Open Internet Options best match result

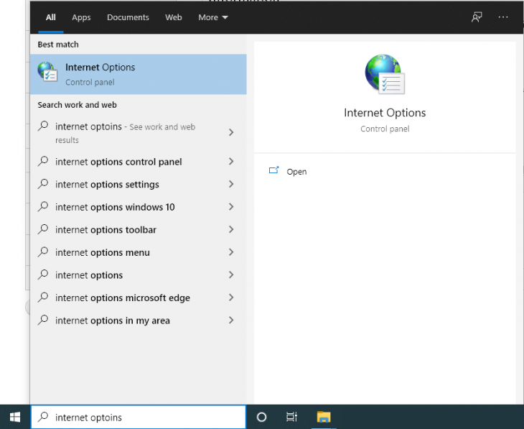pos(139,74)
